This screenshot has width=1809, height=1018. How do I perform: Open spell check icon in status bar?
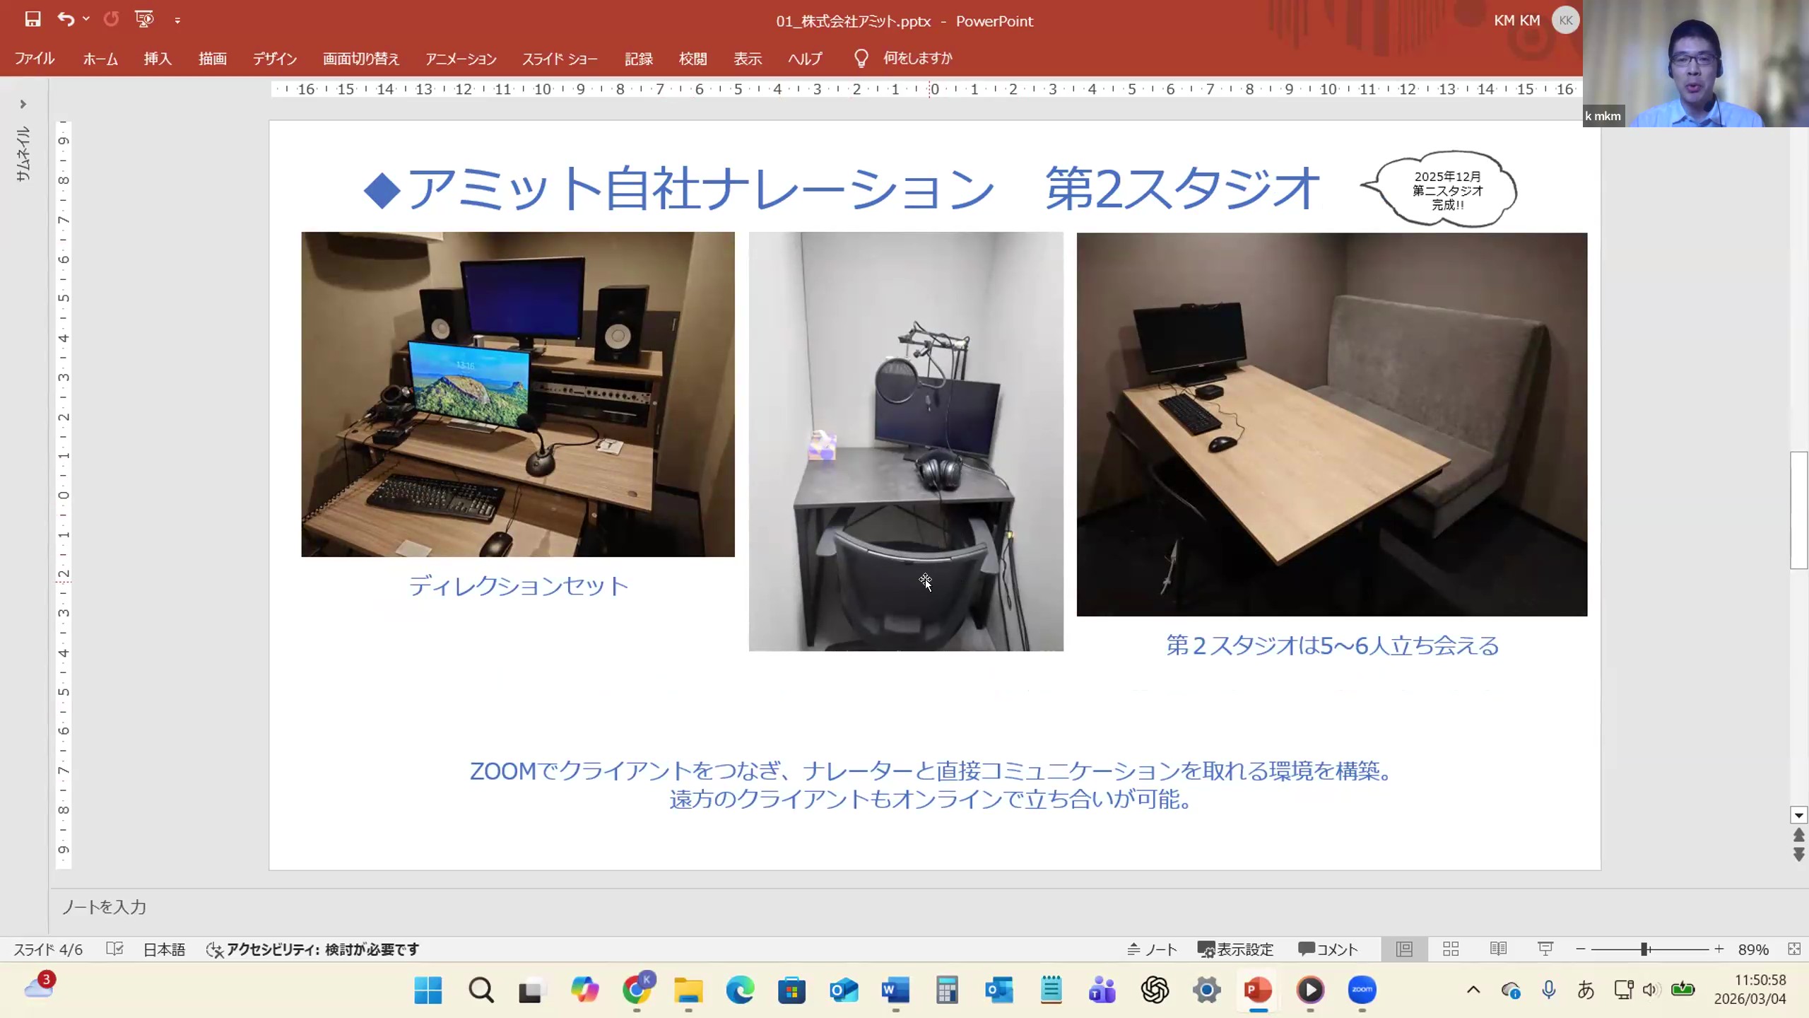tap(114, 949)
